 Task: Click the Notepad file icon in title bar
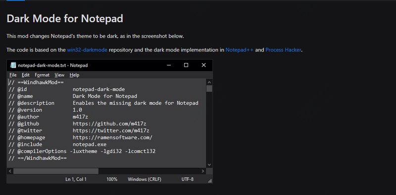[x=13, y=65]
